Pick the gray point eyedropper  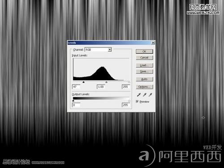(x=145, y=95)
